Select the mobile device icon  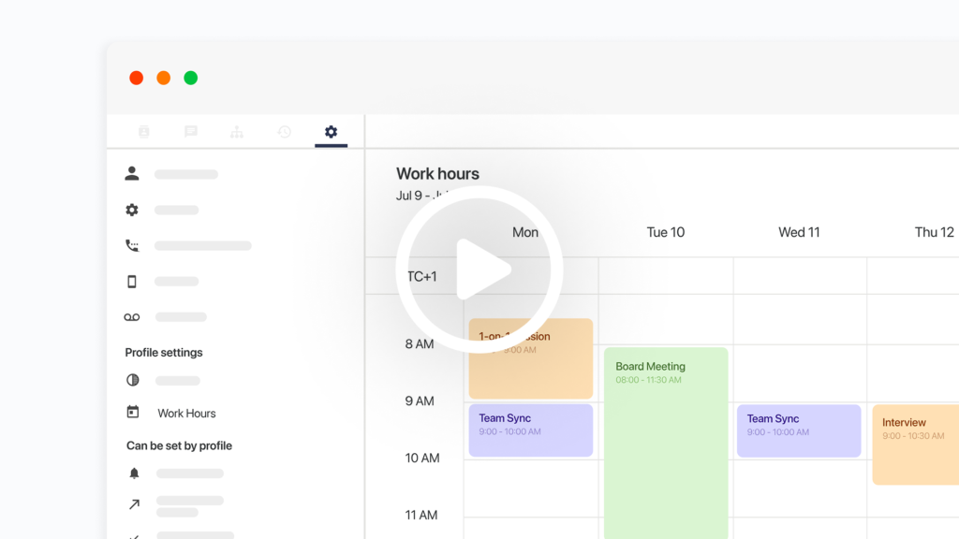pyautogui.click(x=132, y=282)
